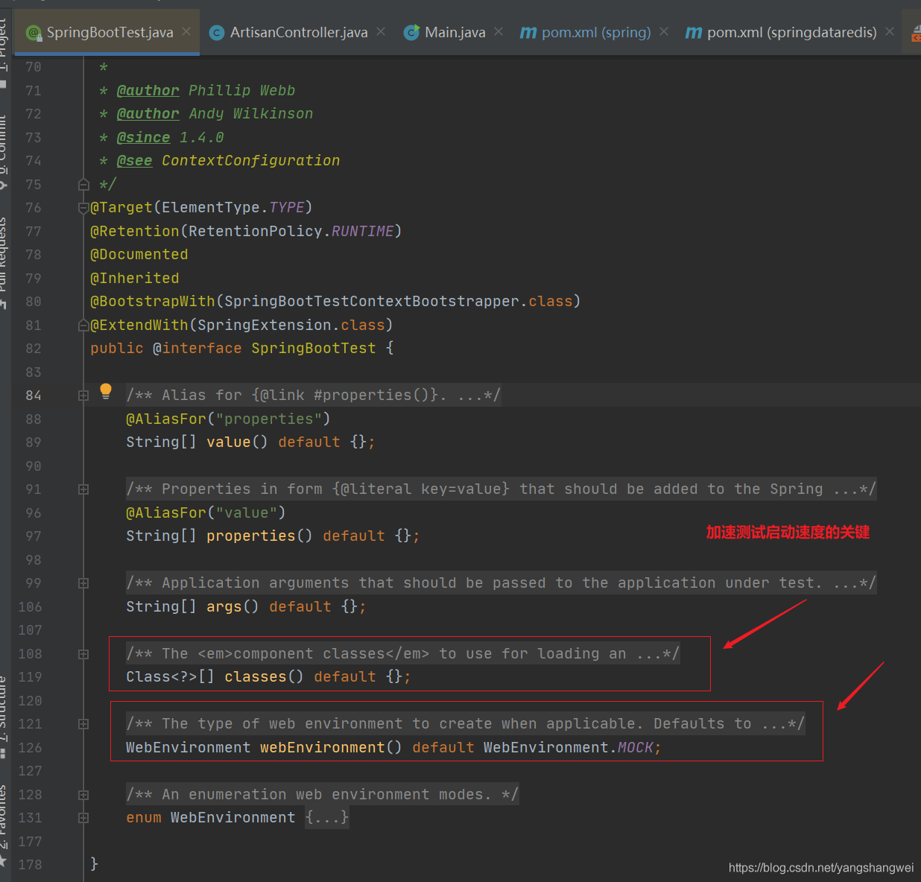Close the Main.java tab
The height and width of the screenshot is (882, 921).
(x=499, y=31)
